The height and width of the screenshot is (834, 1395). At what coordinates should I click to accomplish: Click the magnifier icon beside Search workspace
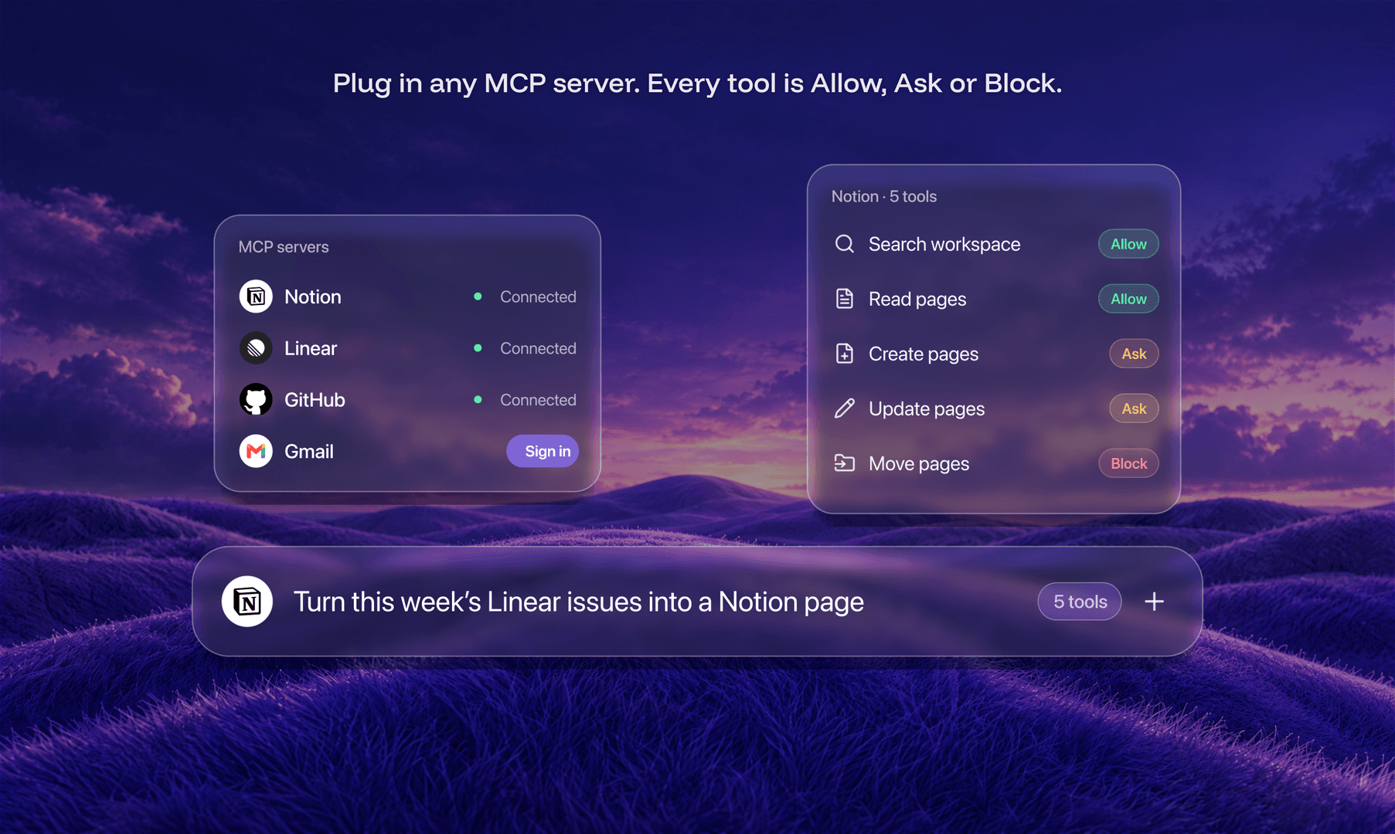[x=845, y=244]
